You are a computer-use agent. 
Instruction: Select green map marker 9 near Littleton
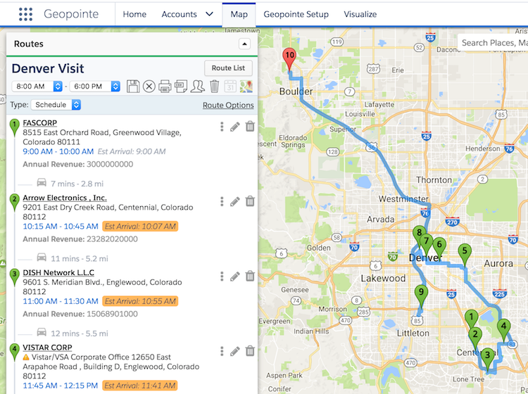421,295
